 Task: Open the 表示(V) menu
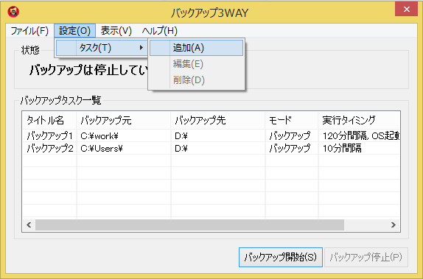[x=116, y=31]
